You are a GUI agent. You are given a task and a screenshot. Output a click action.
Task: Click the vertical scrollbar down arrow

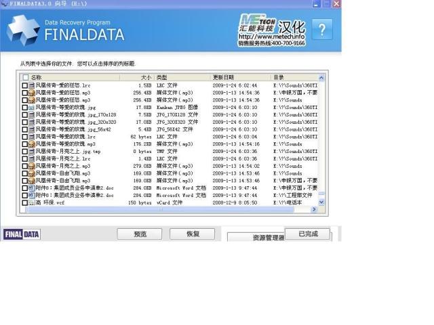[321, 202]
